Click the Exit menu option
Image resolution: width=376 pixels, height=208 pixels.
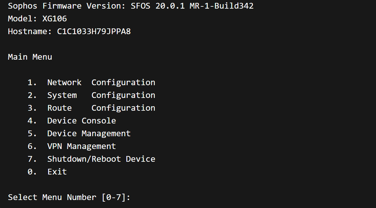[57, 172]
